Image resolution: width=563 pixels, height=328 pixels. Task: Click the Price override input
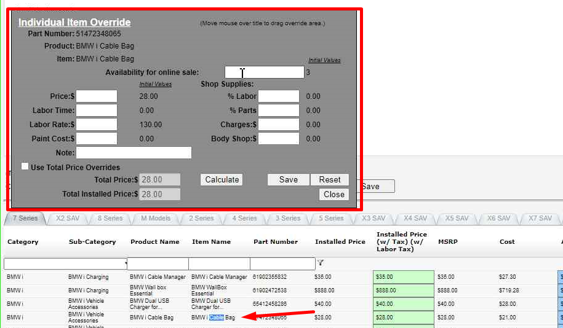click(x=97, y=96)
